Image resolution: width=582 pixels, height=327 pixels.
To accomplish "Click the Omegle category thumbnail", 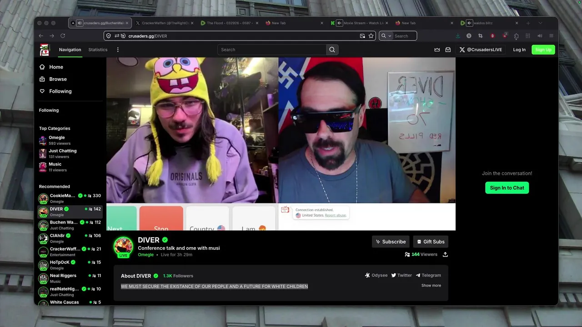I will point(43,140).
